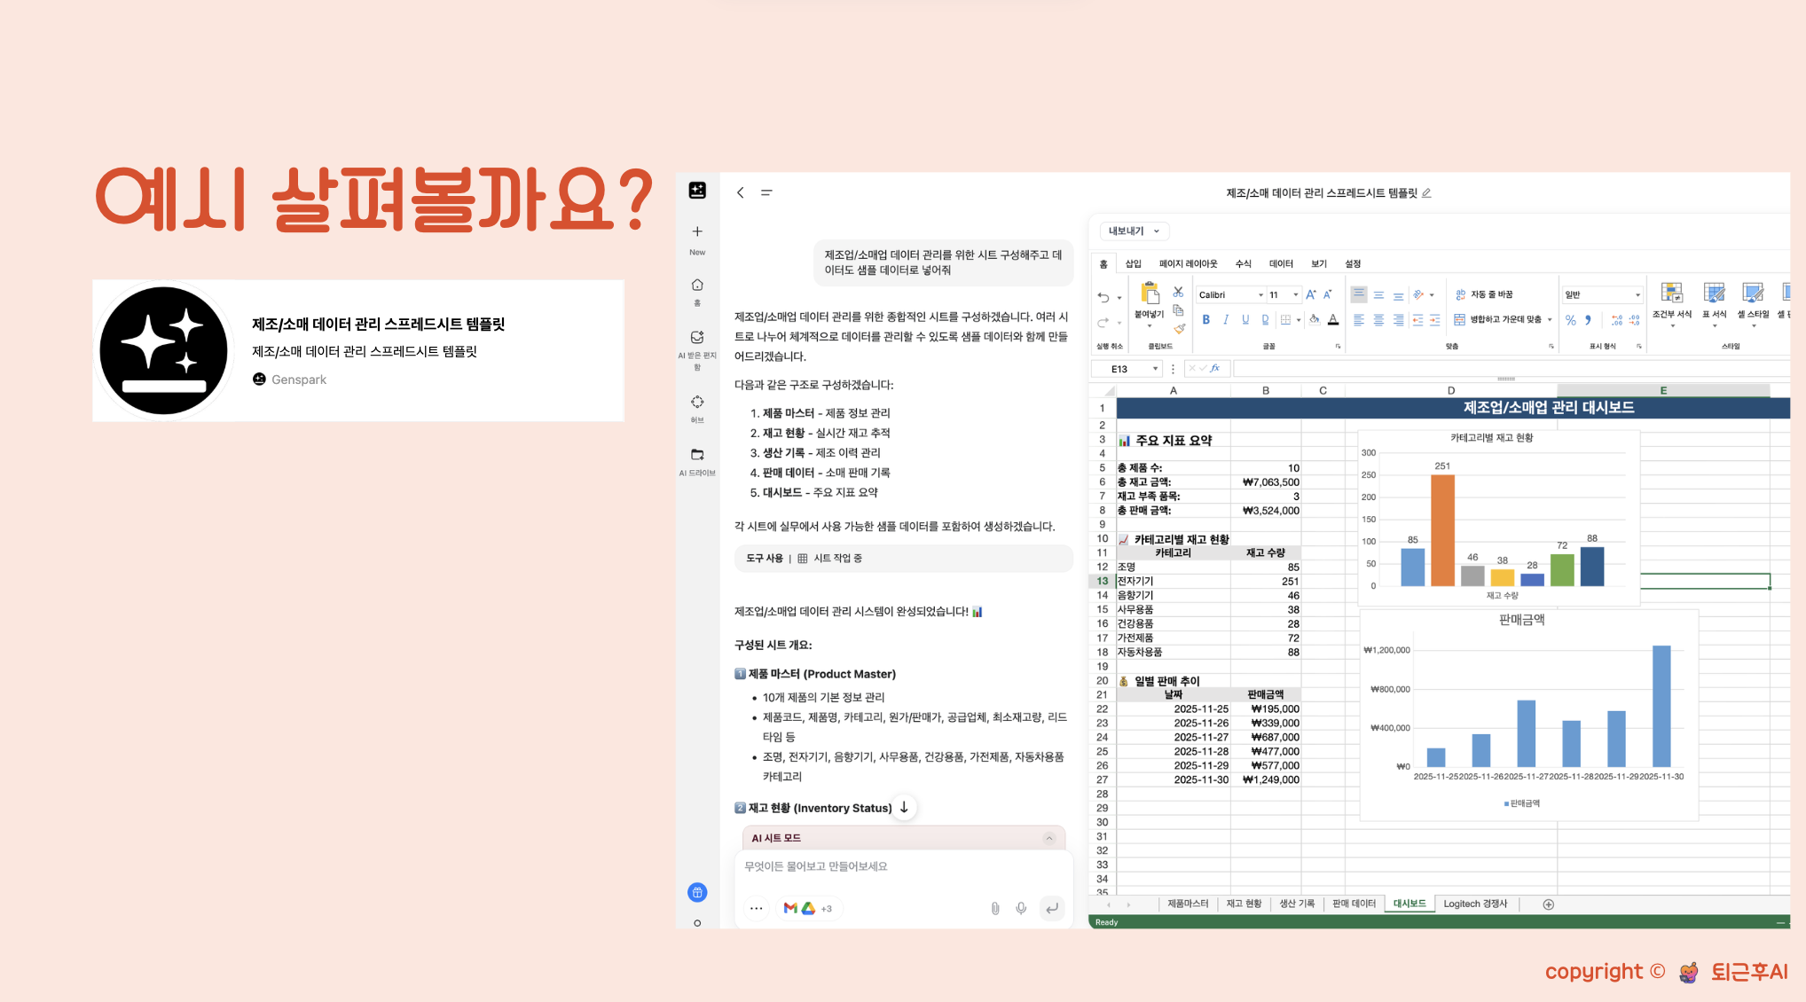This screenshot has width=1806, height=1002.
Task: Apply percent number format
Action: 1569,320
